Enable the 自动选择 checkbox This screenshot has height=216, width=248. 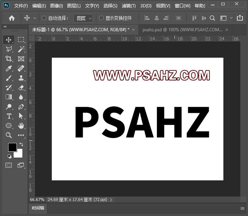[44, 18]
